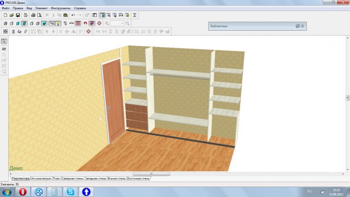Toggle the half-transparency cube icon
350x197 pixels.
(x=38, y=23)
